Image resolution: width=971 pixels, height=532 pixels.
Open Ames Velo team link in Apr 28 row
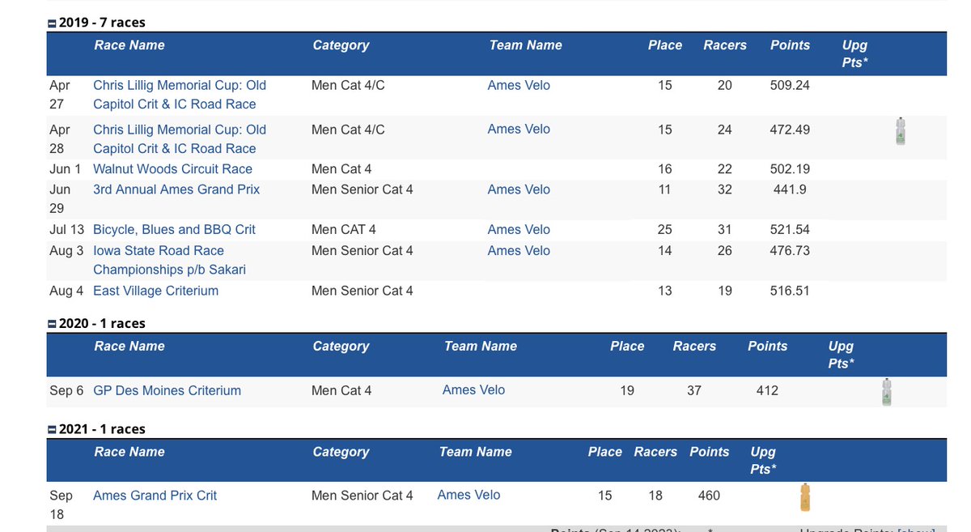519,129
